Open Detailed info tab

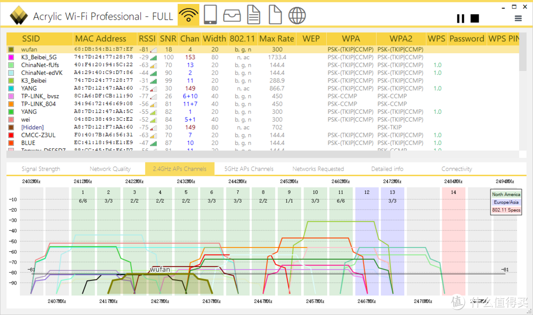[387, 169]
